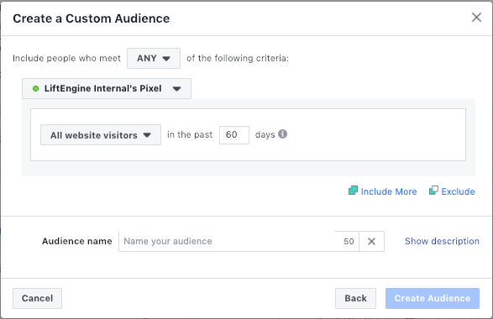Click the Exclude link
The height and width of the screenshot is (319, 493).
coord(452,191)
